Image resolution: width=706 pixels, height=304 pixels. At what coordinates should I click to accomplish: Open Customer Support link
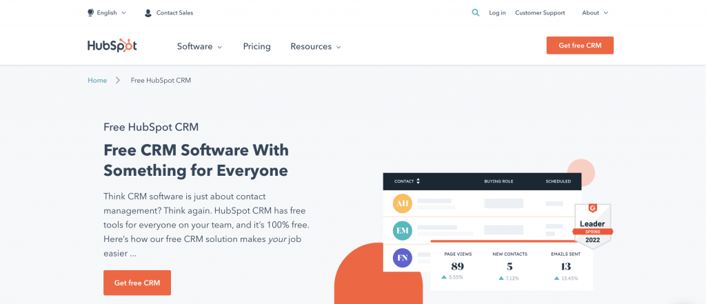click(x=540, y=13)
